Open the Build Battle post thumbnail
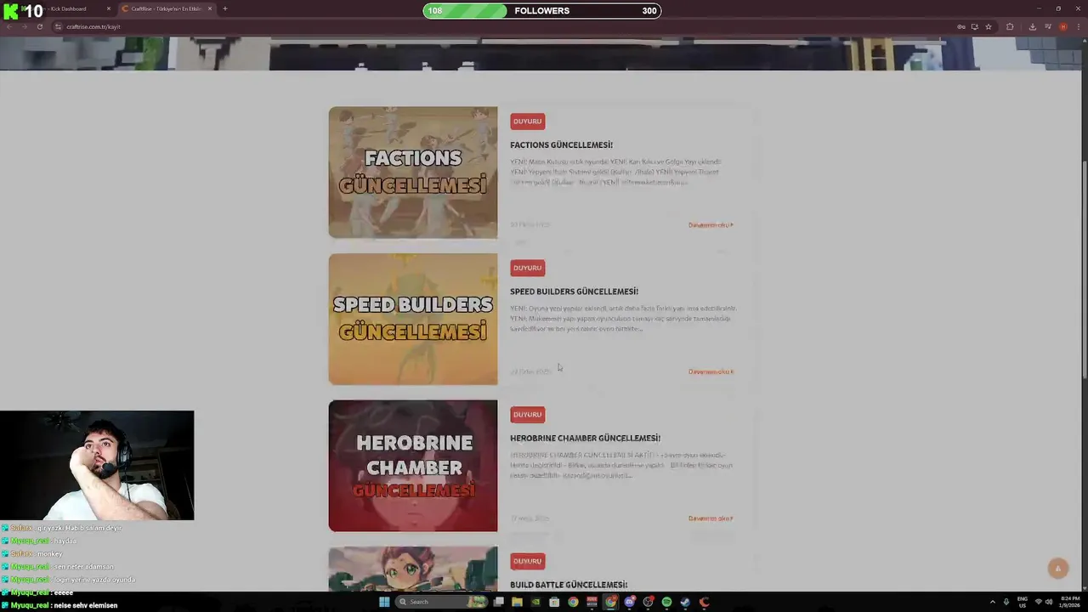Screen dimensions: 1088x612 click(x=413, y=569)
